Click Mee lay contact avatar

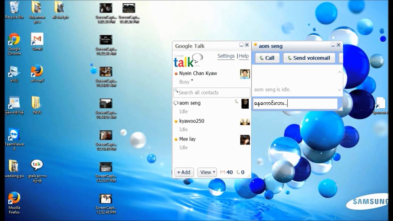[x=245, y=140]
